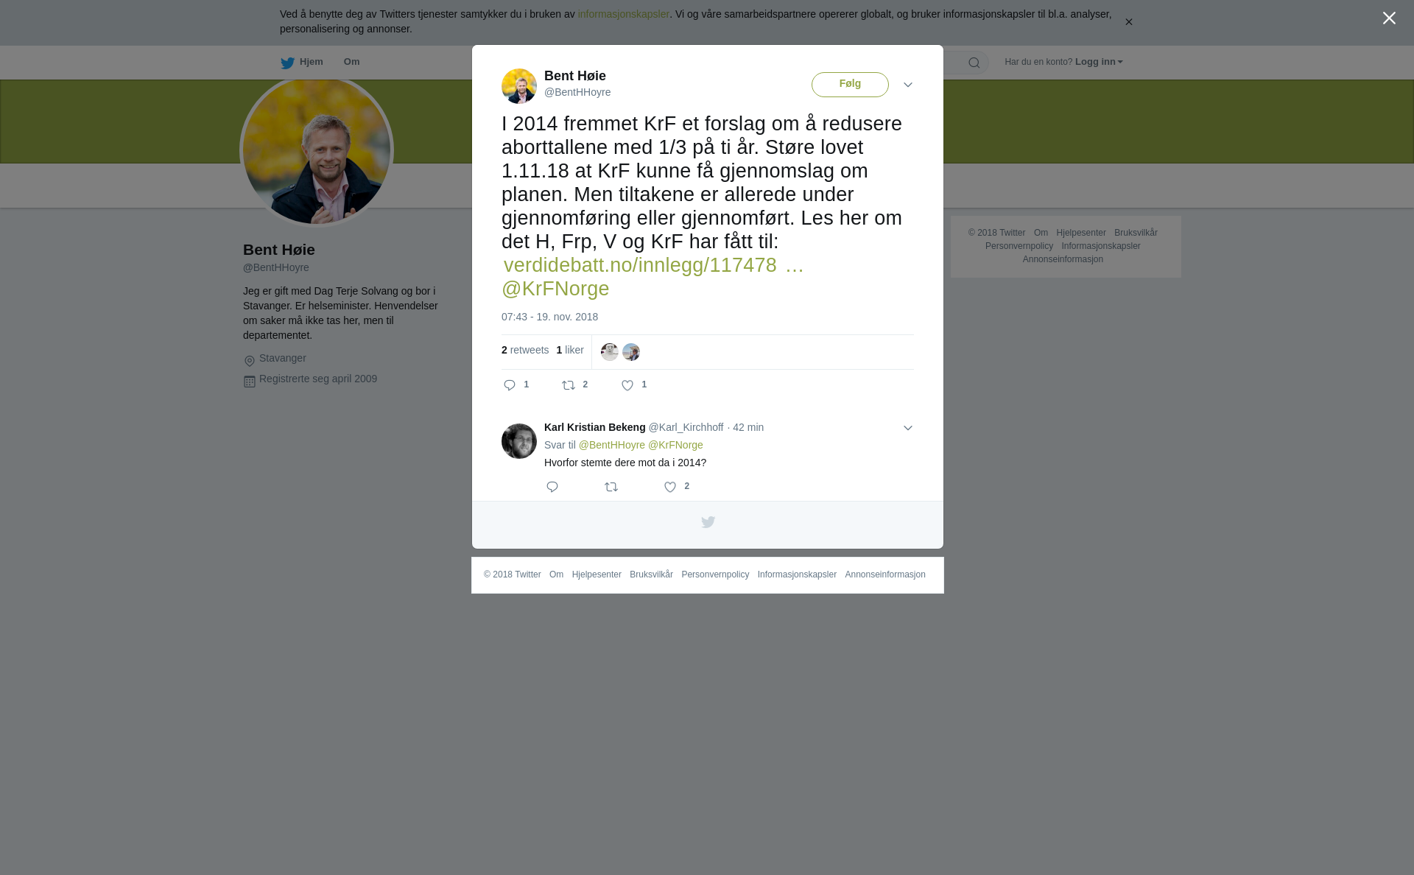The image size is (1414, 875).
Task: Go to Hjem in top navigation
Action: 302,62
